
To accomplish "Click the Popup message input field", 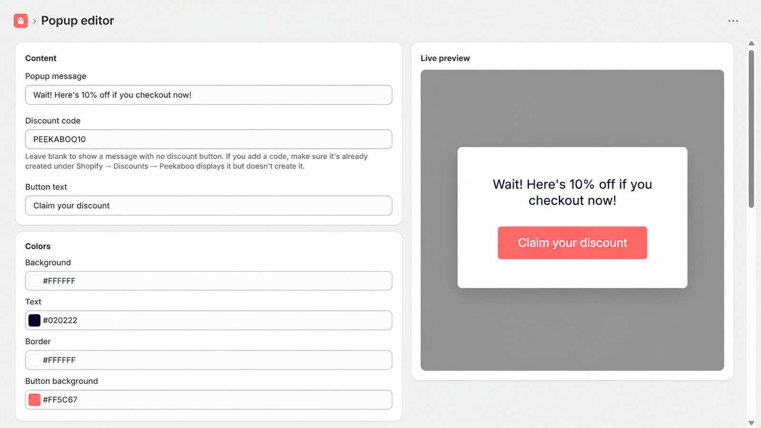I will pyautogui.click(x=209, y=95).
